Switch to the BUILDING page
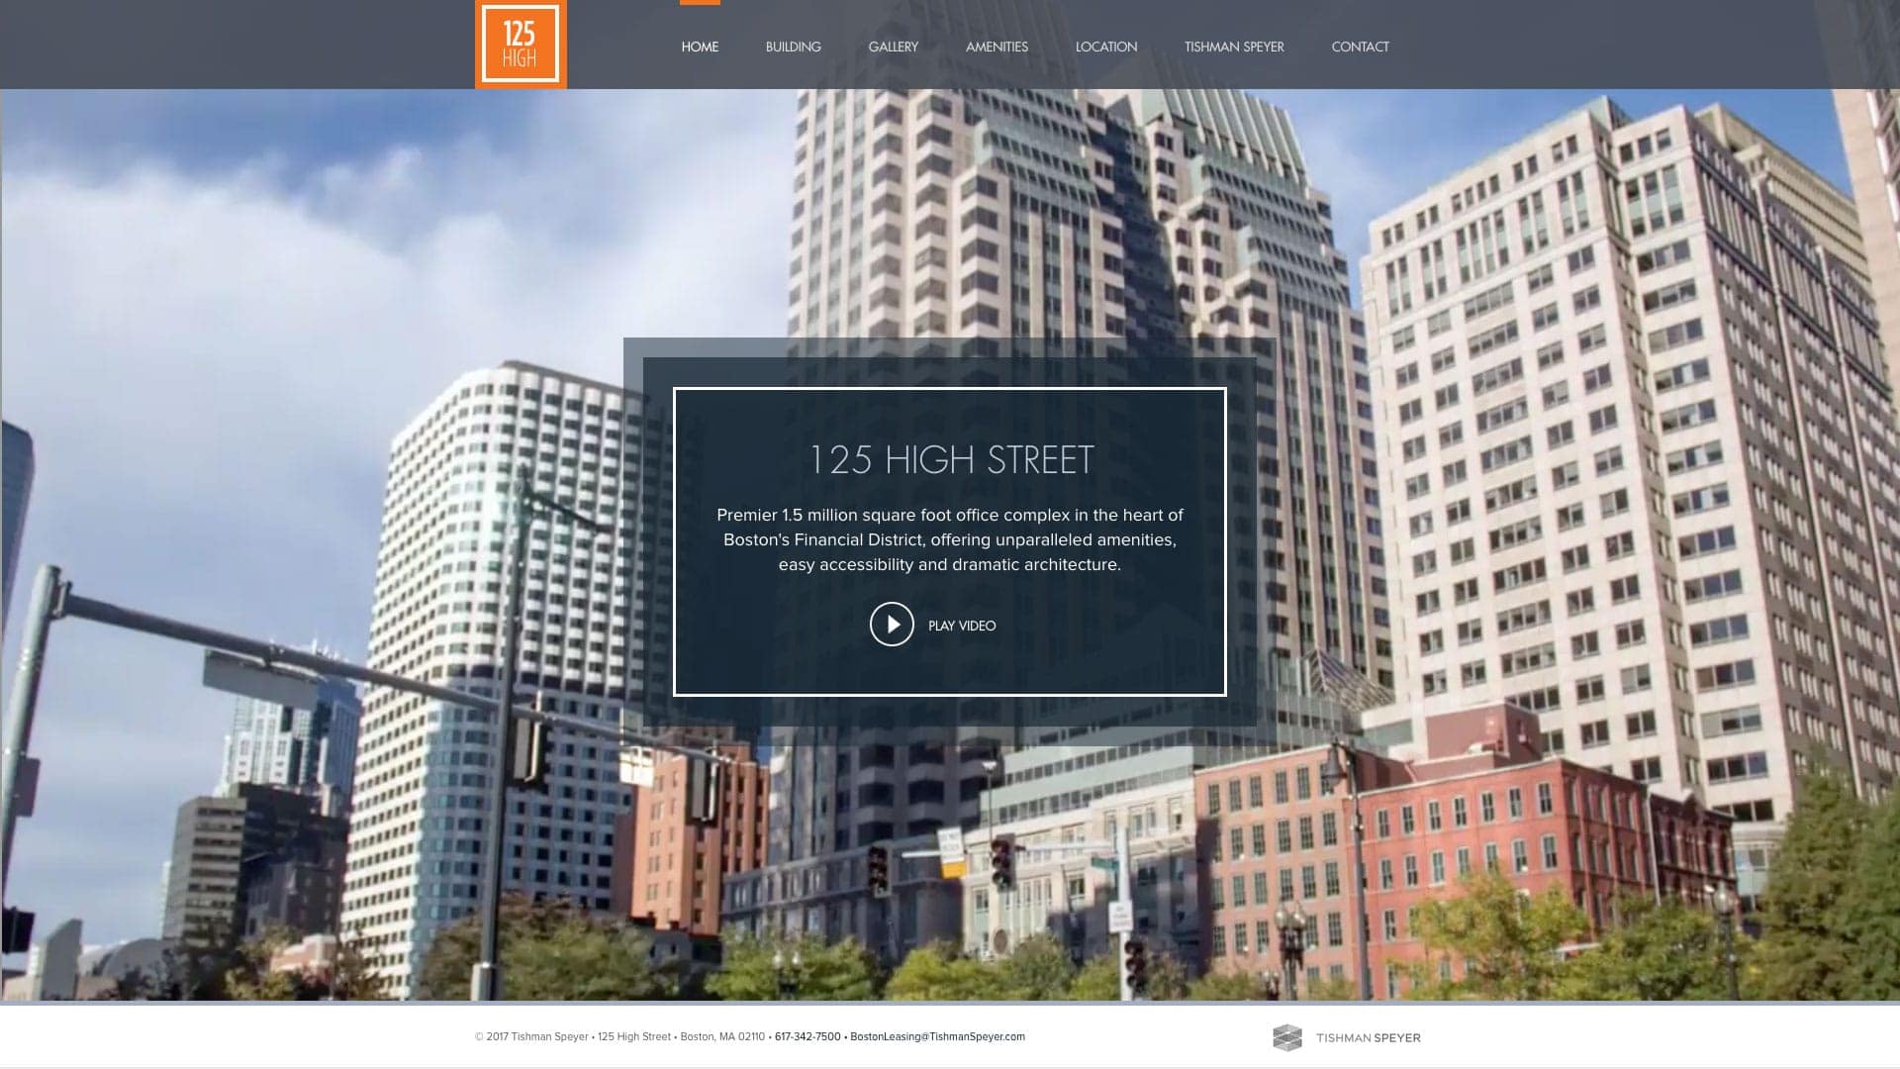The height and width of the screenshot is (1069, 1900). point(793,47)
